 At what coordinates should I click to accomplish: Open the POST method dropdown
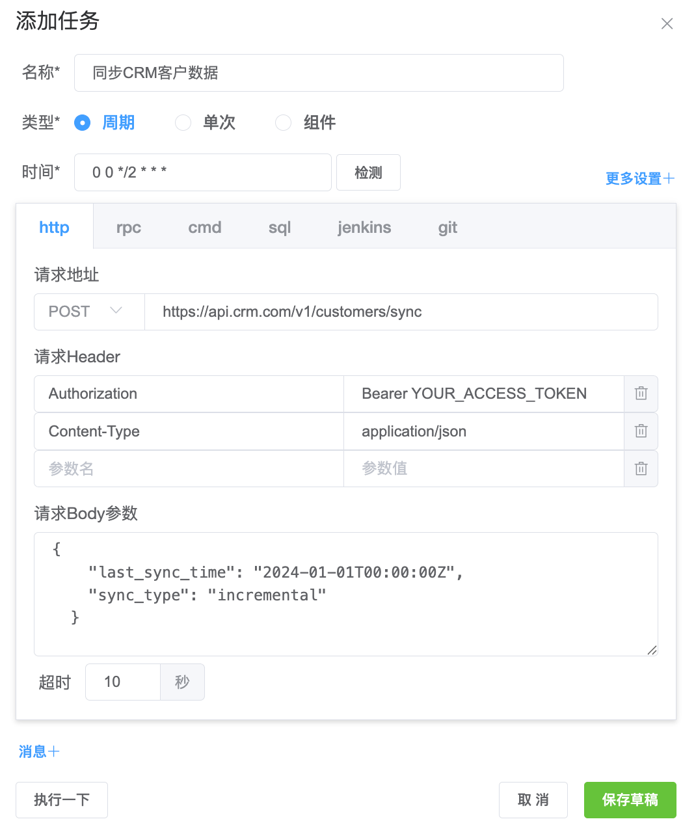89,312
